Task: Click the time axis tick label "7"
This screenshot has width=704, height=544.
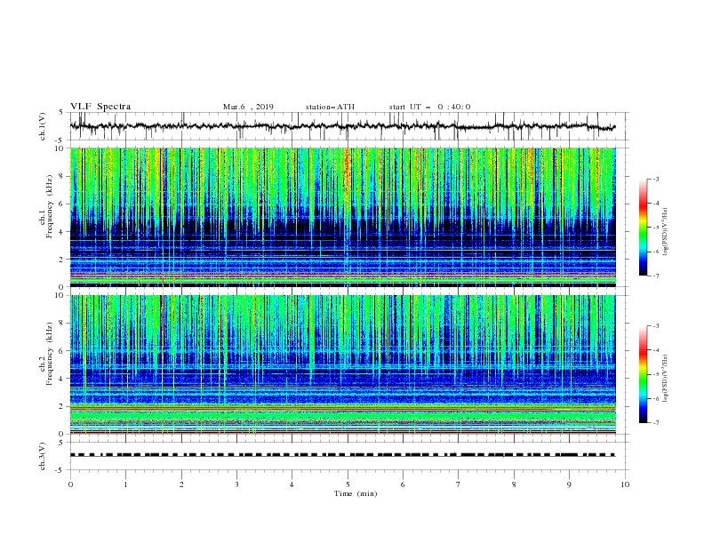Action: coord(458,484)
